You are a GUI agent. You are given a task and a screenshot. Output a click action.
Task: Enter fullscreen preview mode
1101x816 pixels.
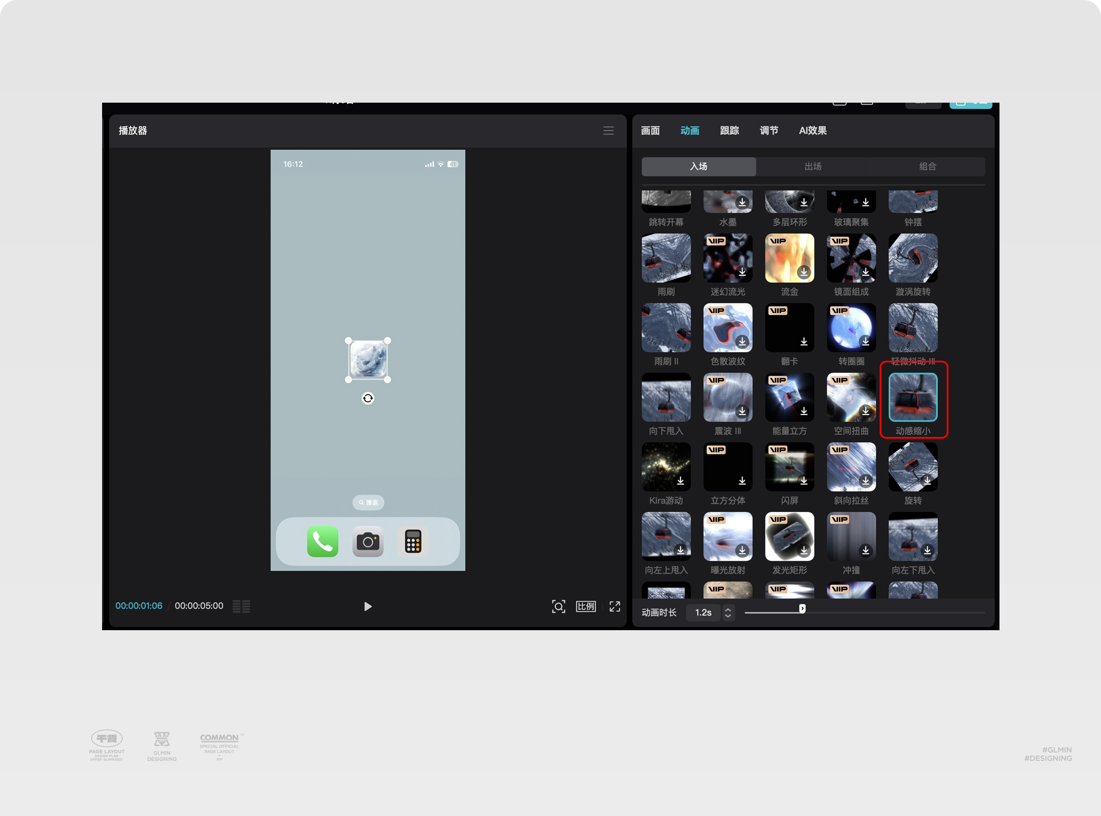click(615, 606)
